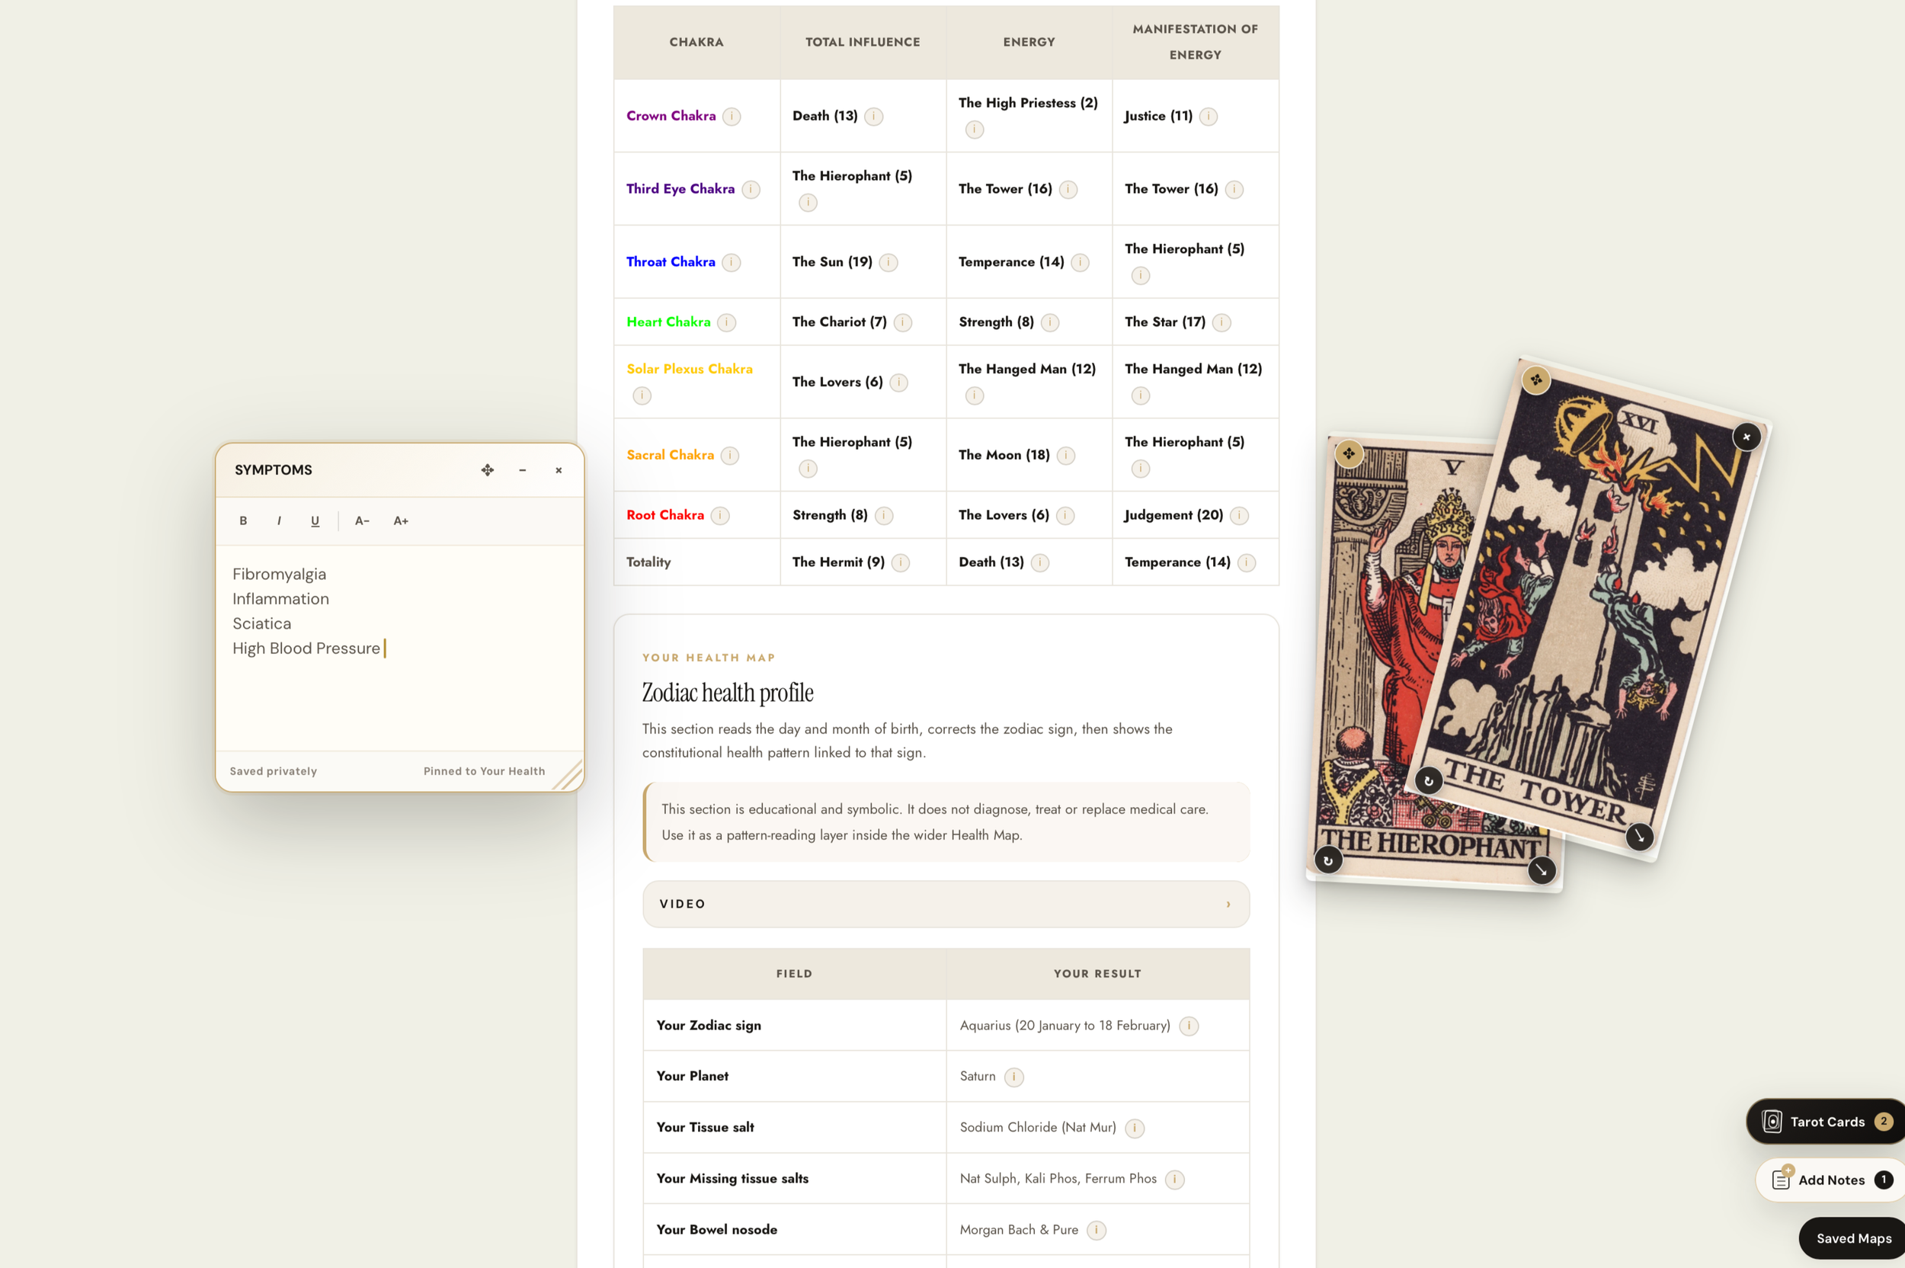1905x1268 pixels.
Task: Click 'Your Bowel nosode' field label
Action: (x=716, y=1229)
